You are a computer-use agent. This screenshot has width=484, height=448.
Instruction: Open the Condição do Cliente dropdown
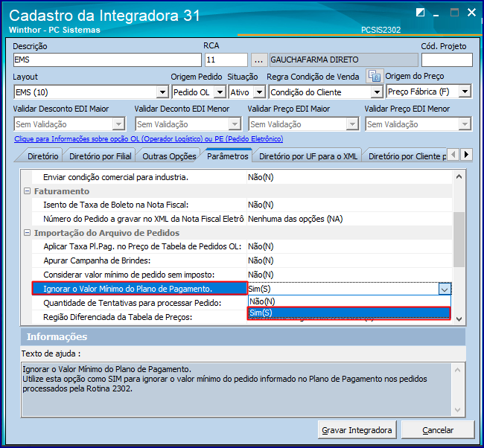coord(377,92)
